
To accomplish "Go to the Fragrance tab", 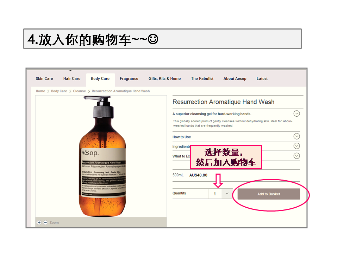I will 129,79.
